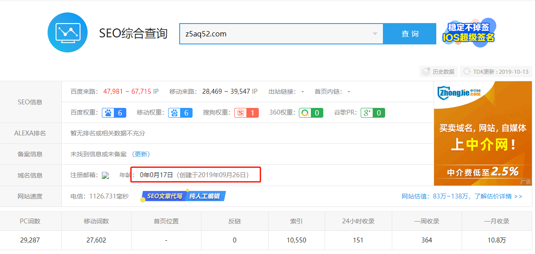535x254 pixels.
Task: Click 24小时收录 value 151
Action: click(358, 240)
